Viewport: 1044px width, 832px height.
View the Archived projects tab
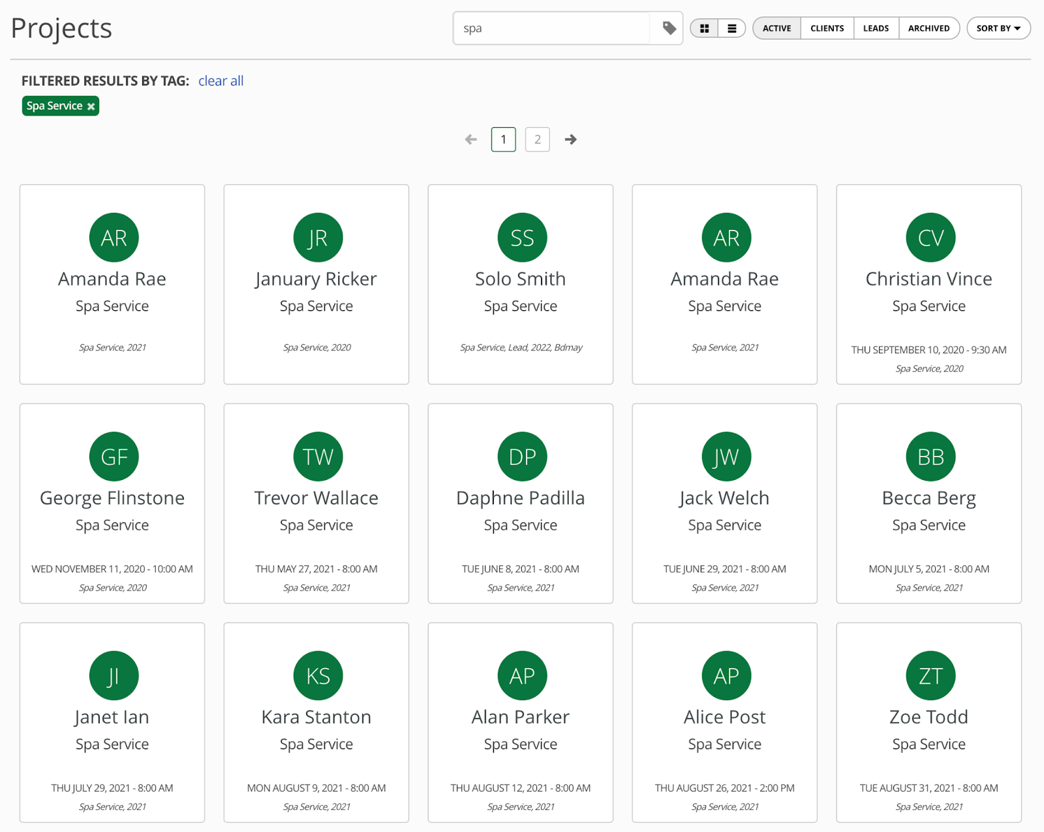929,28
